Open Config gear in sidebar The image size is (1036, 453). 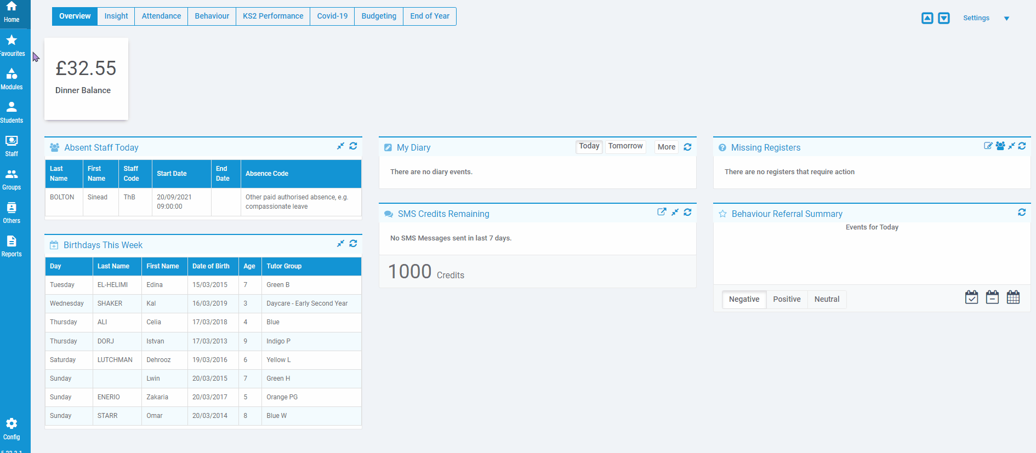pyautogui.click(x=12, y=428)
